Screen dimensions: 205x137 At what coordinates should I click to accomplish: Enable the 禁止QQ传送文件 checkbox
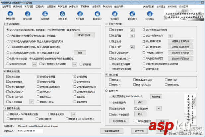click(110, 53)
